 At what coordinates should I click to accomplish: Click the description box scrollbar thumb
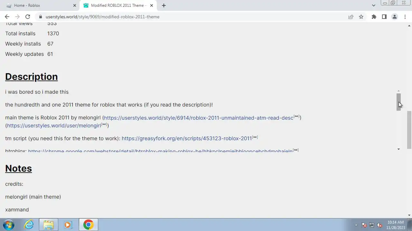click(x=398, y=102)
